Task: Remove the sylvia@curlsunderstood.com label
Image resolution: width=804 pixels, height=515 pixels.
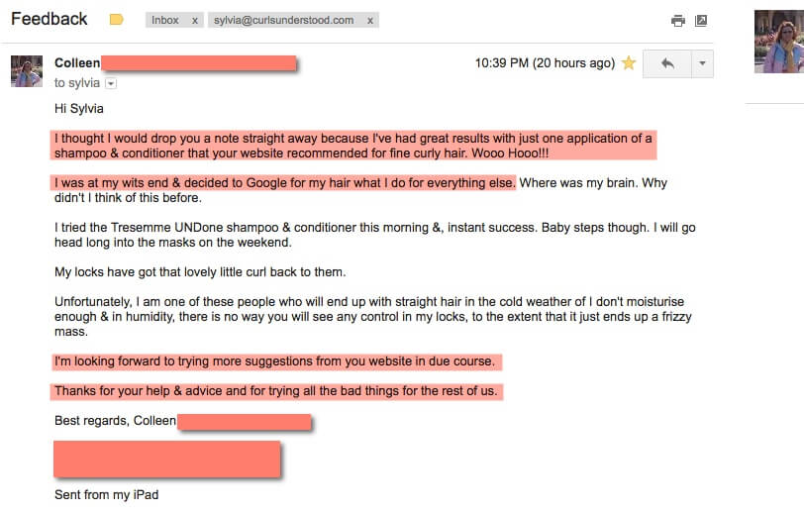Action: 370,21
